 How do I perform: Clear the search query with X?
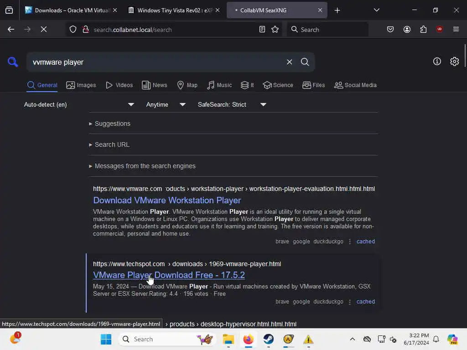tap(289, 62)
